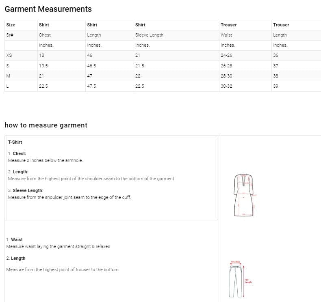Click the 'how to measure garment' heading

46,125
